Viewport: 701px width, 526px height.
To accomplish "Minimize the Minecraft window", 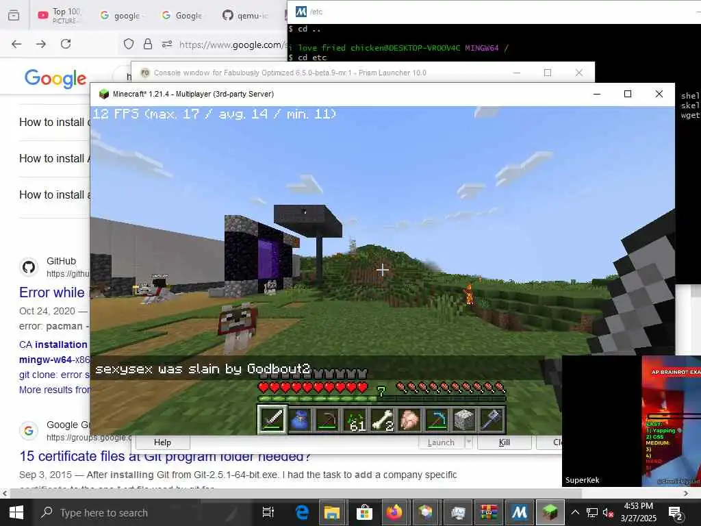I will click(597, 94).
